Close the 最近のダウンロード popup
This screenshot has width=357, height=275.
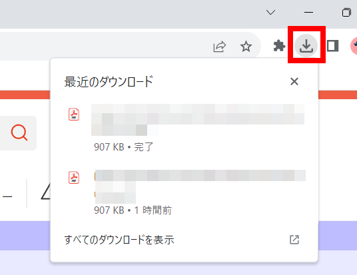tap(294, 81)
